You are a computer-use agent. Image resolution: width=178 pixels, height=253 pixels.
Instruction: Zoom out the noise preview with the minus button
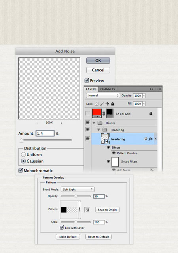click(37, 123)
